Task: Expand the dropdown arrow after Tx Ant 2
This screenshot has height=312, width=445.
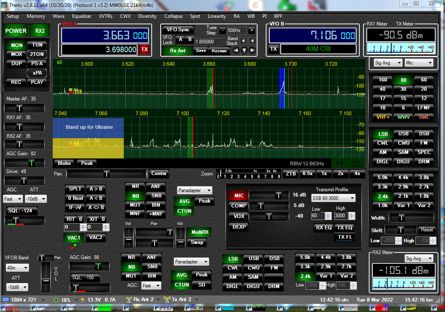Action: tap(196, 300)
